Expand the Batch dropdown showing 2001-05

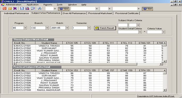pyautogui.click(x=67, y=28)
